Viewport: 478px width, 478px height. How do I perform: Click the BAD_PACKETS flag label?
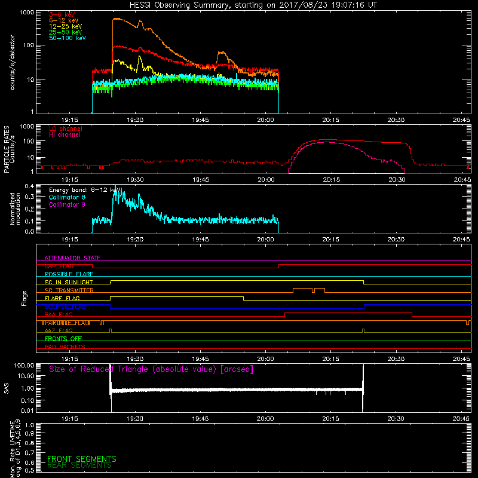point(65,347)
